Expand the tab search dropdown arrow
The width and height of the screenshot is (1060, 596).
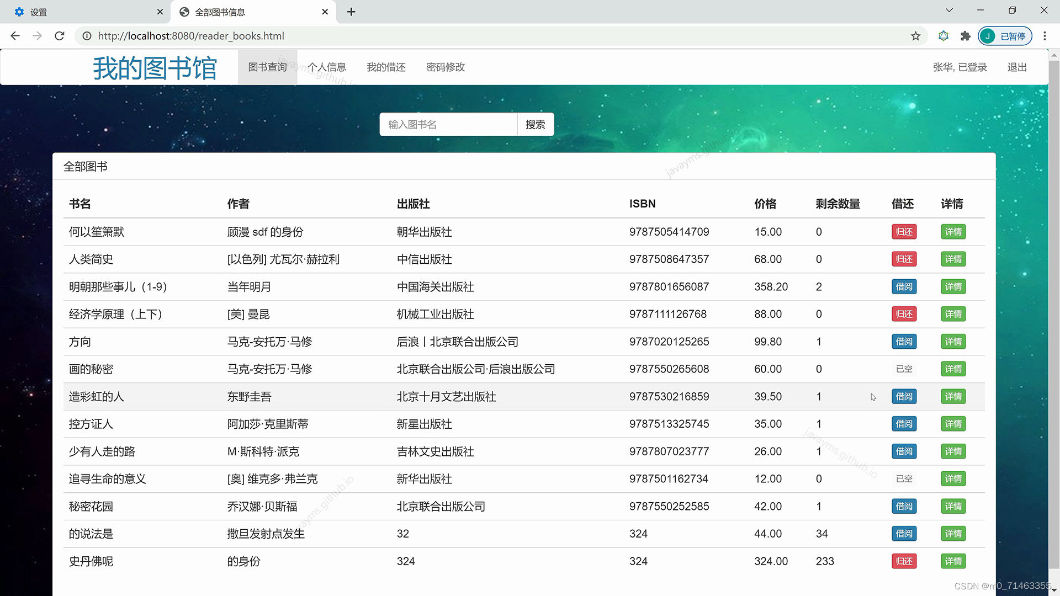[949, 10]
